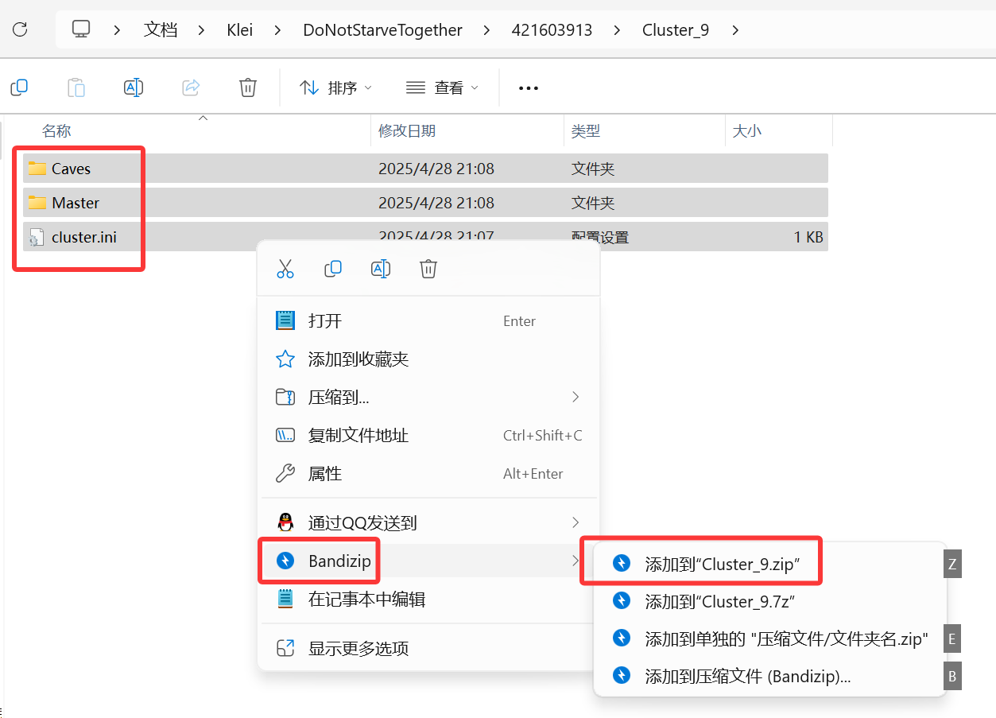
Task: Click 显示更多选项 to show more options
Action: 358,649
